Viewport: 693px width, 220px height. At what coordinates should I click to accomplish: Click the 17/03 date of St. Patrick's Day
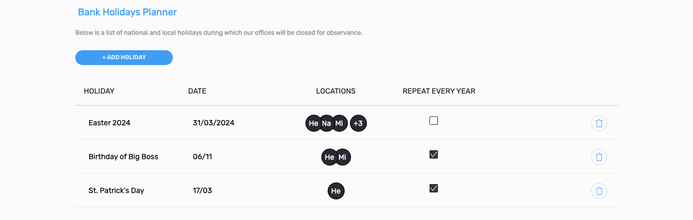click(x=203, y=190)
